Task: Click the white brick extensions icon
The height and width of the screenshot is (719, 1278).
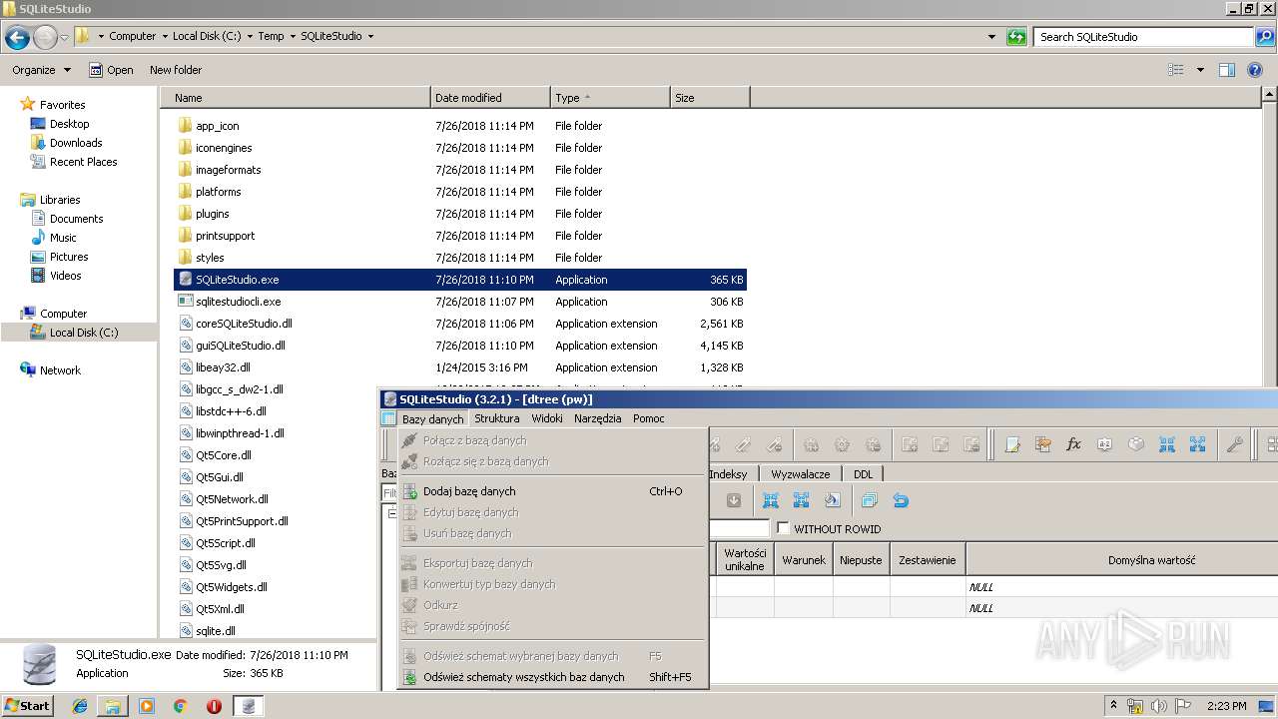Action: [x=1135, y=444]
